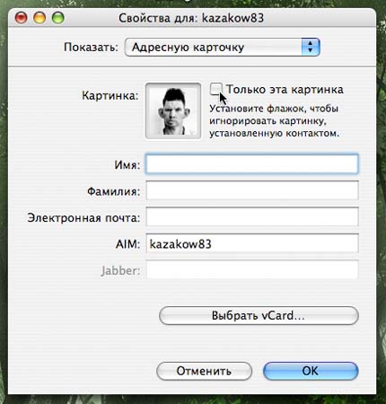
Task: Click the Показать: label
Action: pyautogui.click(x=91, y=48)
